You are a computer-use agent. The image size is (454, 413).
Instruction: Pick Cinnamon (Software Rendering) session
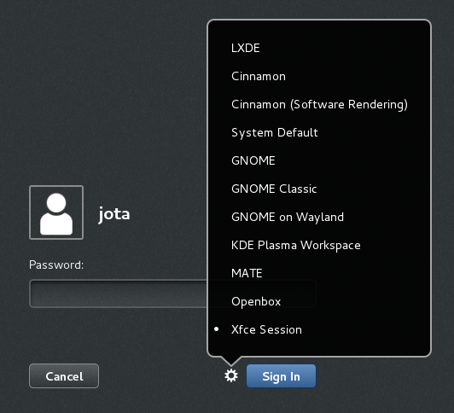pos(319,104)
